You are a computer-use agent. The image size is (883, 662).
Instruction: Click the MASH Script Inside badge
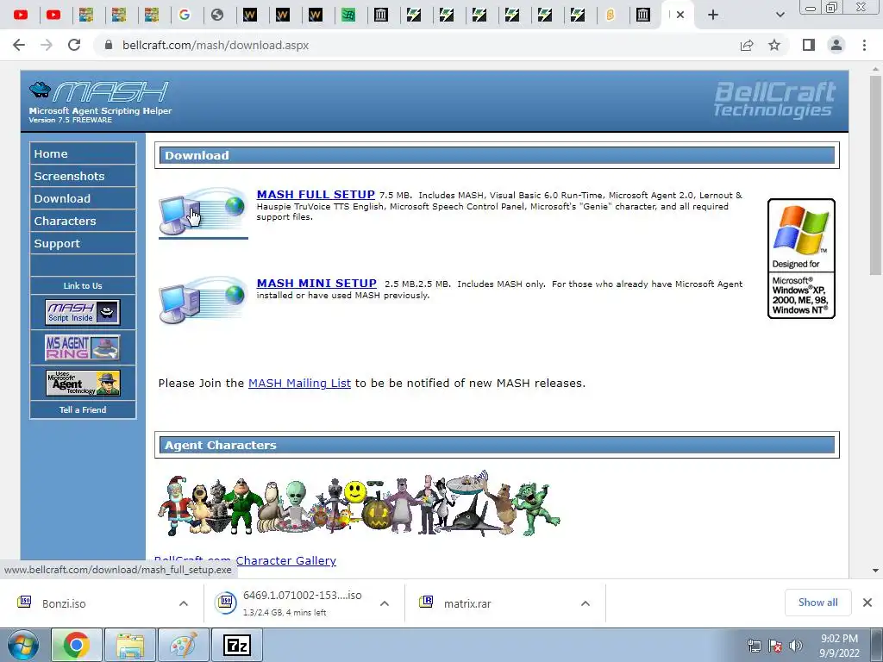click(82, 312)
